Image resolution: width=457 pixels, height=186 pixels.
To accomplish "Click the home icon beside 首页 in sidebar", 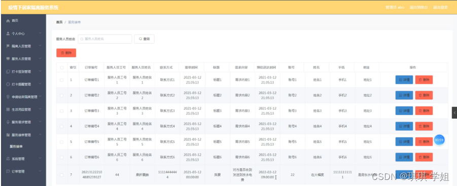I will click(8, 21).
